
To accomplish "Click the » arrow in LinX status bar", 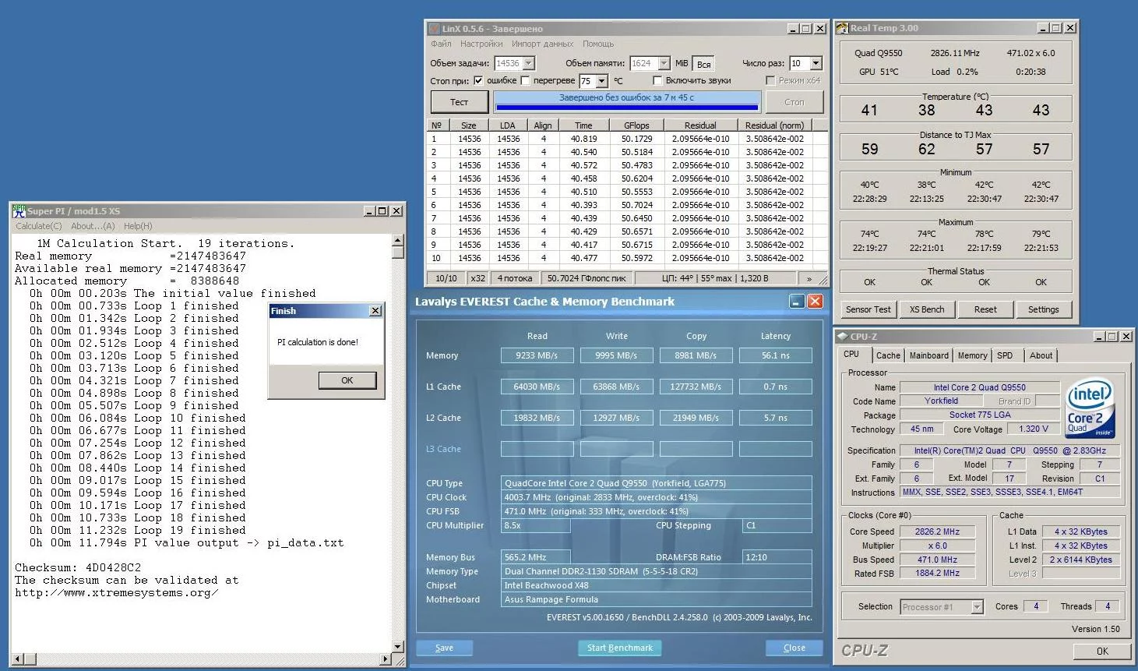I will [x=809, y=278].
